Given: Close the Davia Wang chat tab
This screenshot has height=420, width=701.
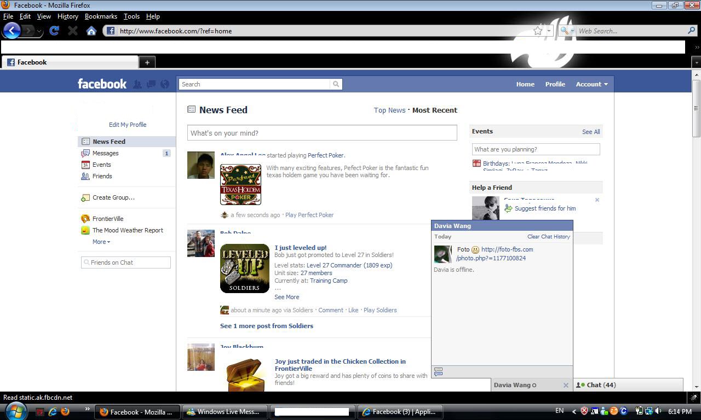Looking at the screenshot, I should point(566,385).
